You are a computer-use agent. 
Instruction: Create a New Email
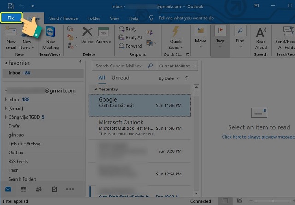[x=11, y=38]
